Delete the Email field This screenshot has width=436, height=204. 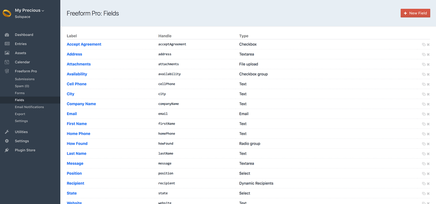[428, 114]
